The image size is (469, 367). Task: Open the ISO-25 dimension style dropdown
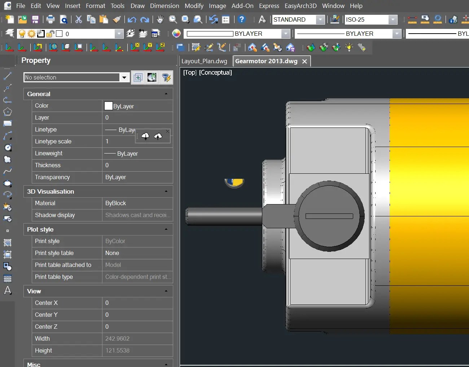pos(393,20)
